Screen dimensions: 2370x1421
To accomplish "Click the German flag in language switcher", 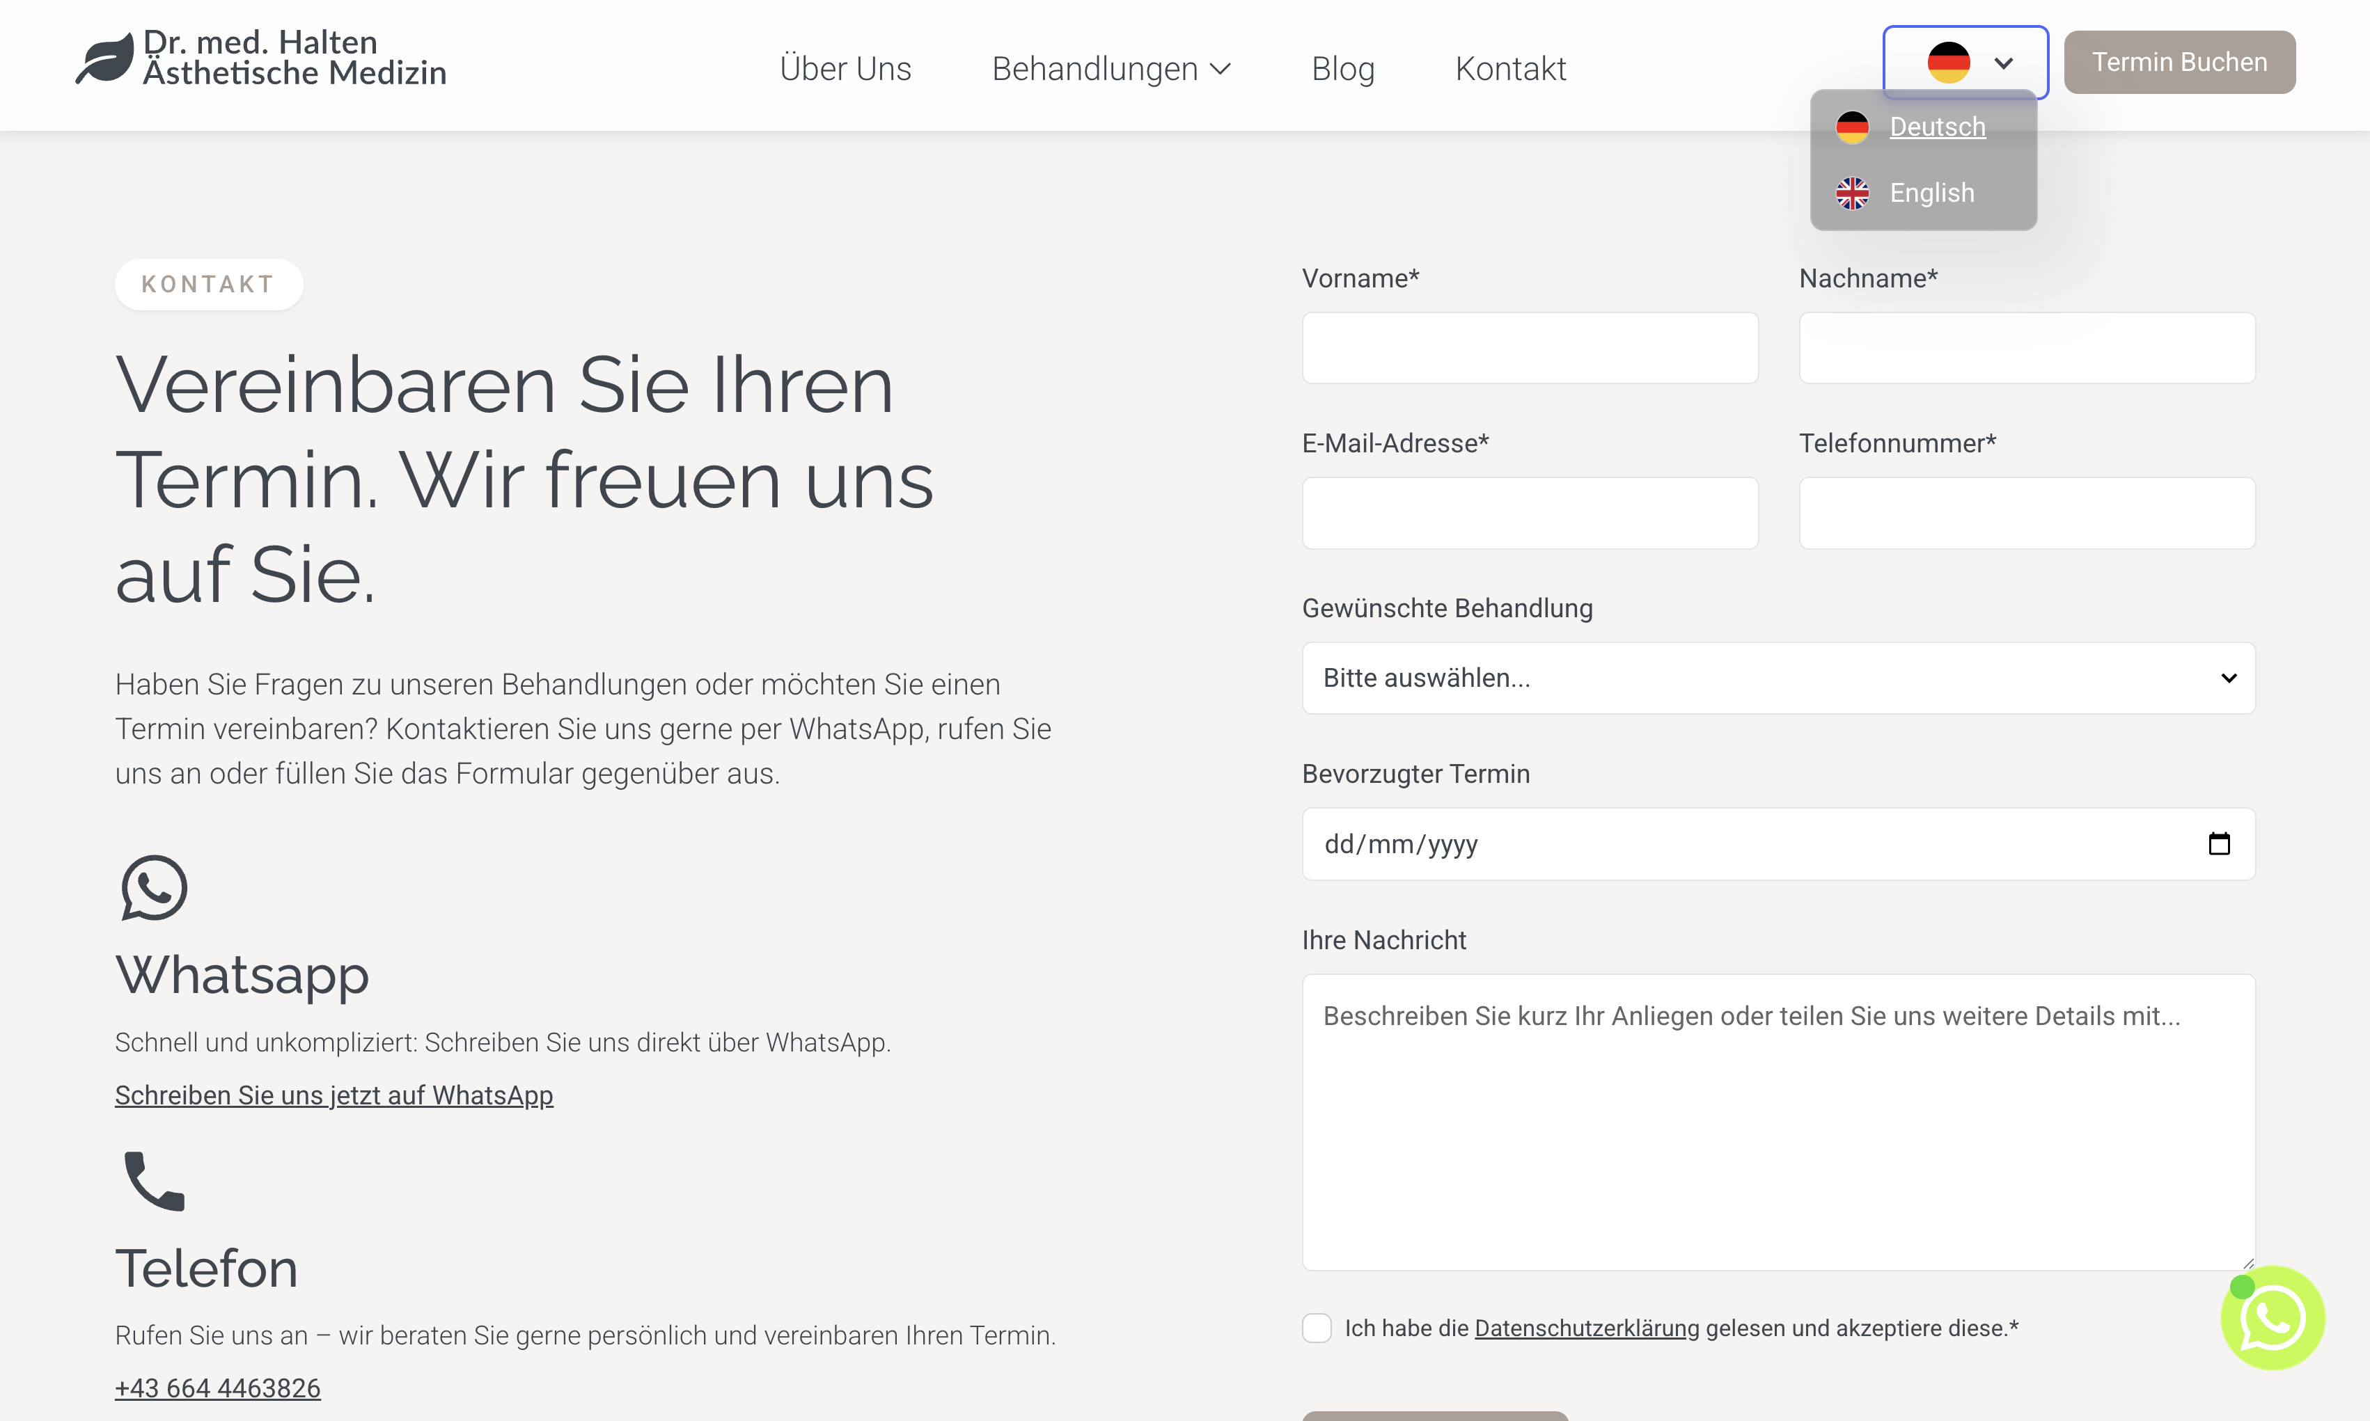I will 1947,63.
